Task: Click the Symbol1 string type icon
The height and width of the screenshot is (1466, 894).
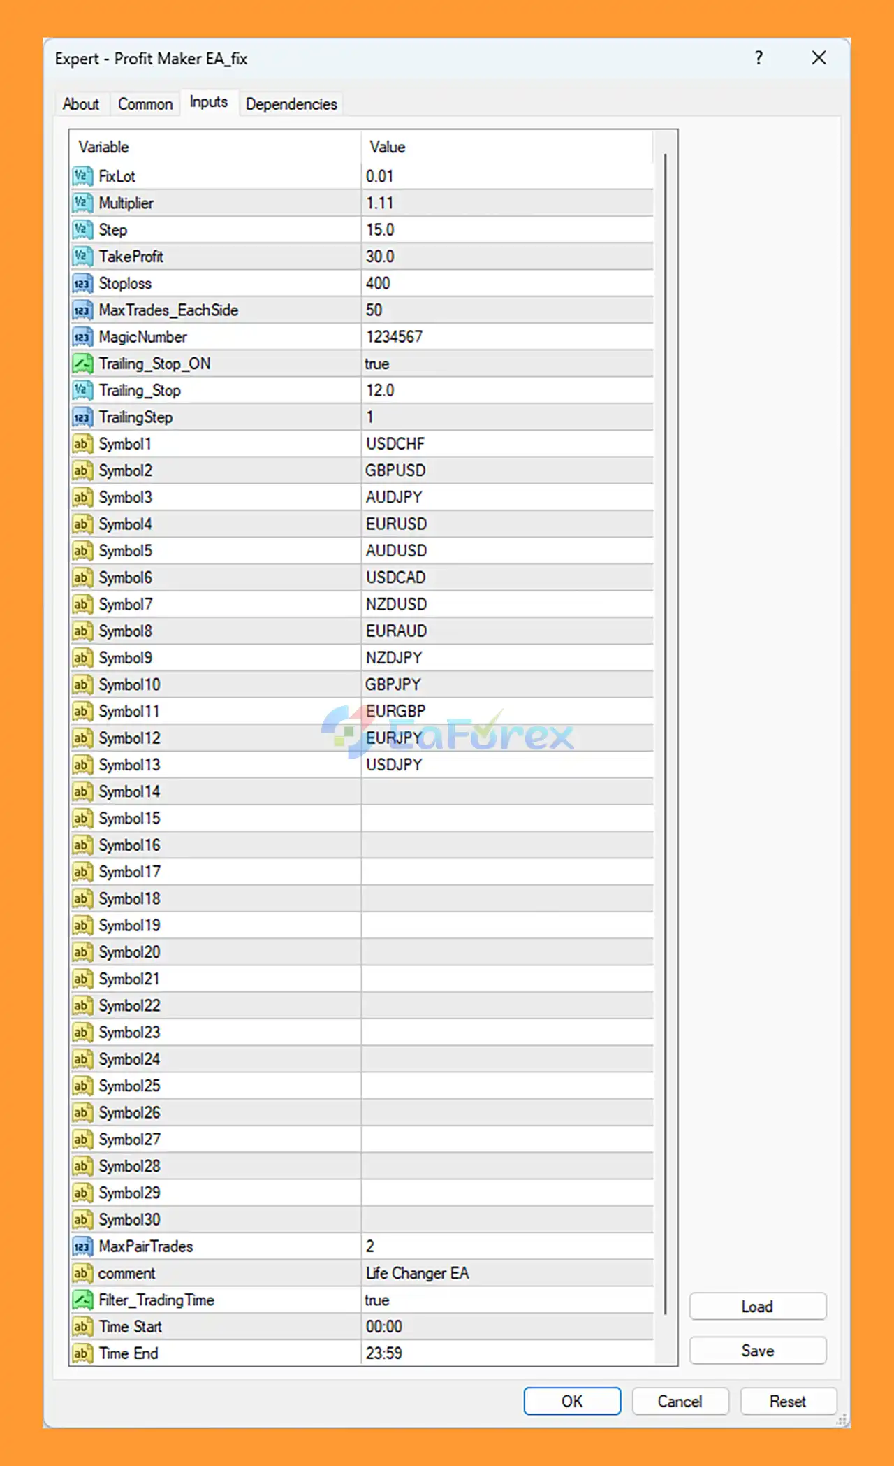Action: click(x=82, y=444)
